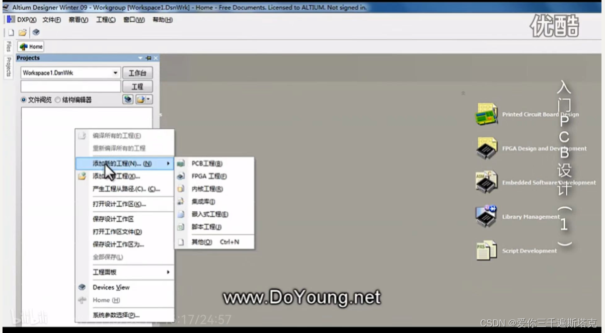
Task: Open the 帮助(H) menu
Action: (x=162, y=20)
